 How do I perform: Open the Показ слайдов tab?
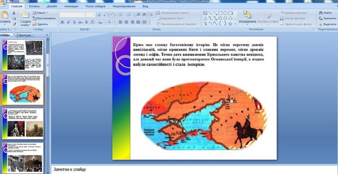pos(96,6)
